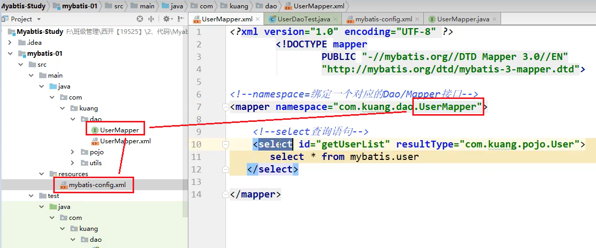Select the pojo folder icon
596x248 pixels.
84,152
